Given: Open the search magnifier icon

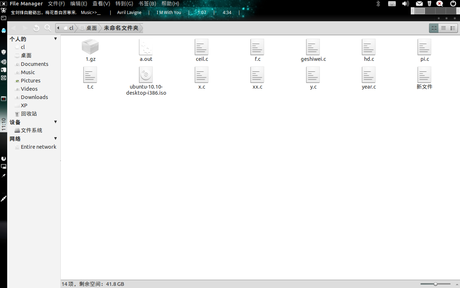Looking at the screenshot, I should click(47, 28).
